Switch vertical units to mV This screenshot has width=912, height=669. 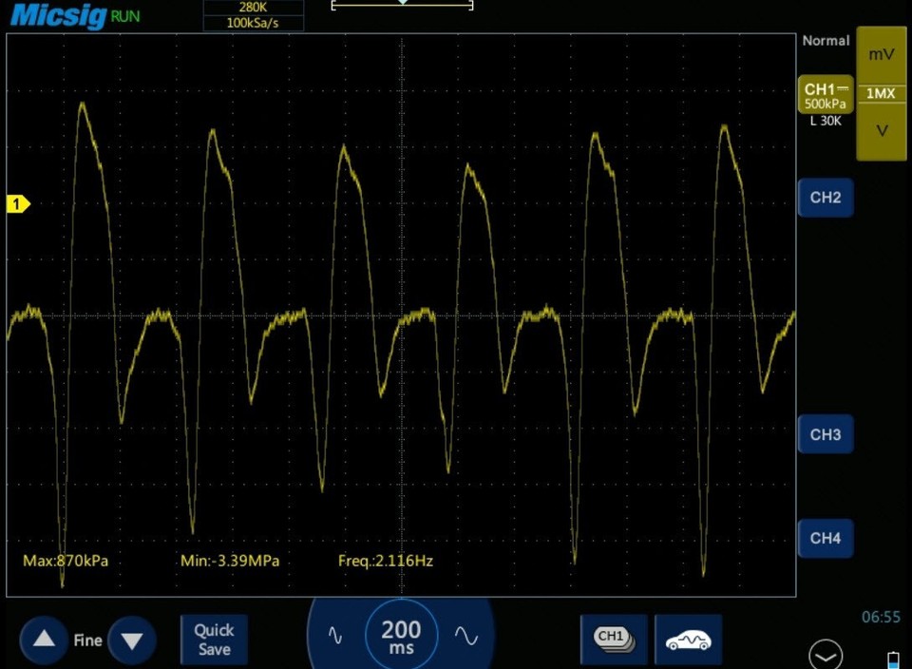tap(880, 54)
